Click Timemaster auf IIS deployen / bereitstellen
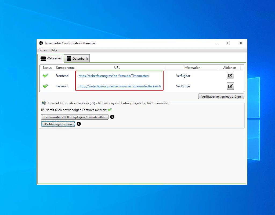 [75, 117]
